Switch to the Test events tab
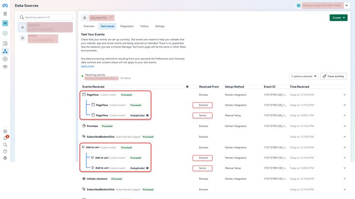355x199 pixels. pos(107,26)
